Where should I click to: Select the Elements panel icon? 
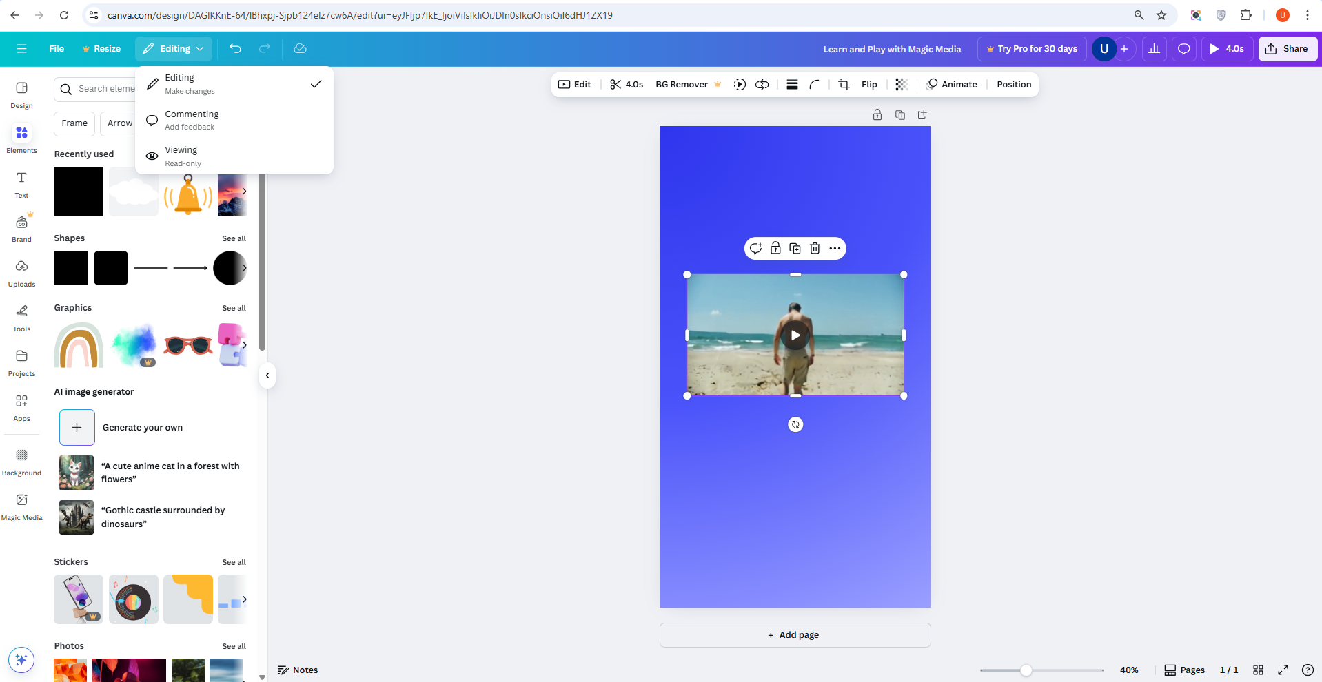point(21,139)
